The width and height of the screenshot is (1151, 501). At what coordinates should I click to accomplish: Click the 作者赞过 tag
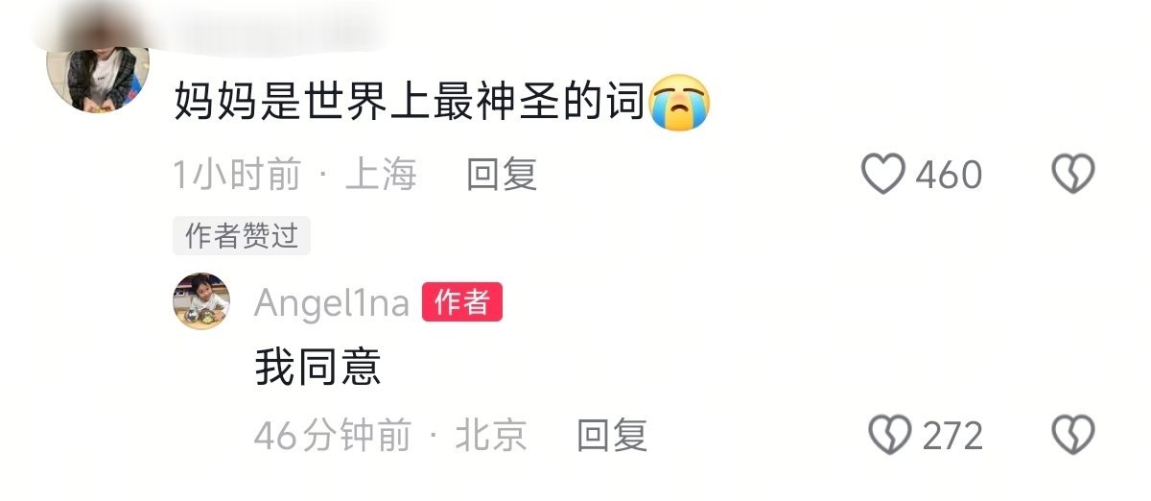(x=242, y=235)
